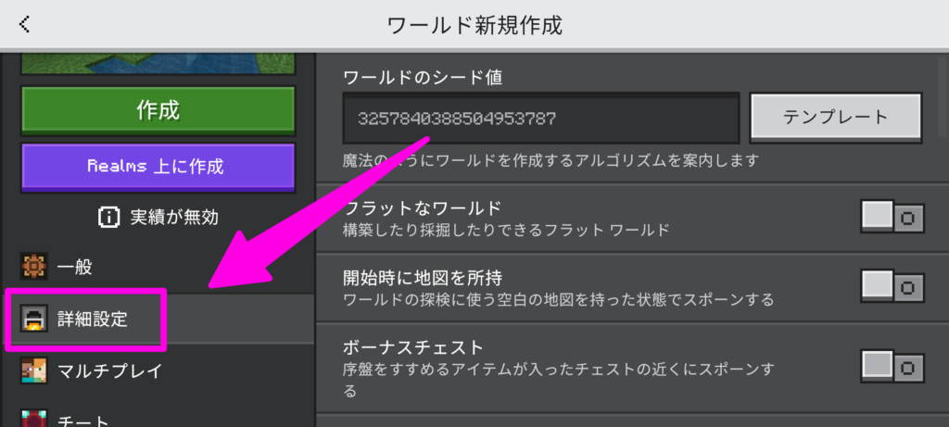Click the チート sidebar icon

tap(34, 419)
